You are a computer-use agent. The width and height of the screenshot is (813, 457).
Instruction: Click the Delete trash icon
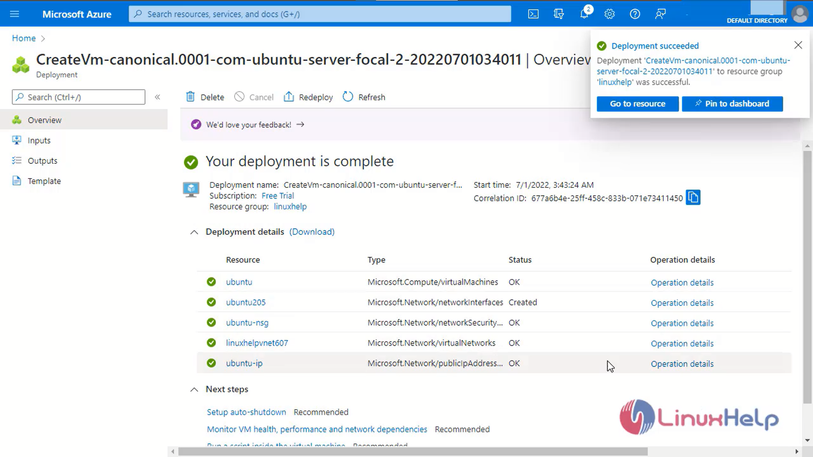pos(191,97)
